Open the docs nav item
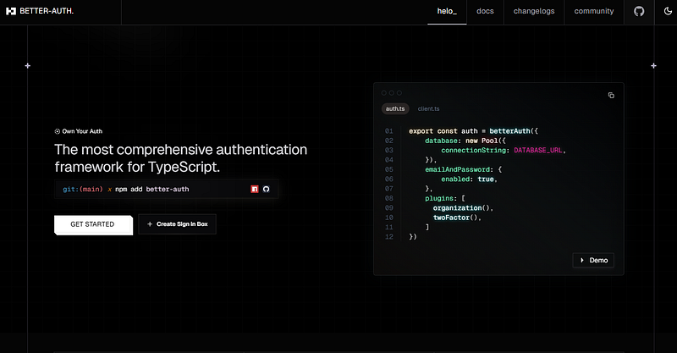The height and width of the screenshot is (353, 677). [x=485, y=11]
